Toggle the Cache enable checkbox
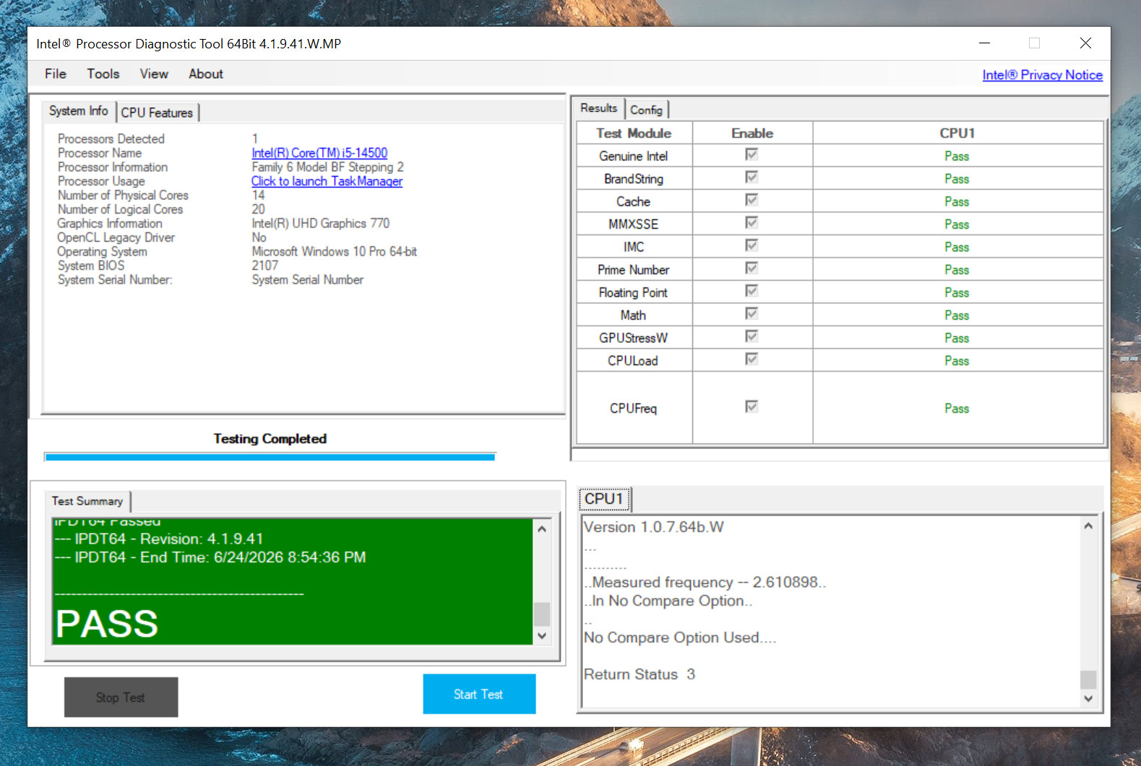1141x766 pixels. coord(752,200)
